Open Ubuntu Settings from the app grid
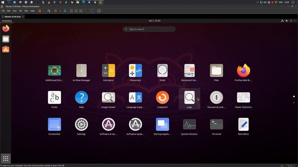This screenshot has height=167, width=298. [x=81, y=127]
